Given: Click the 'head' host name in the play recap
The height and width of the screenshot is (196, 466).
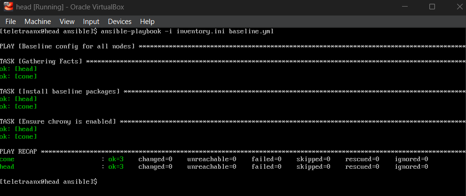Looking at the screenshot, I should pos(8,166).
